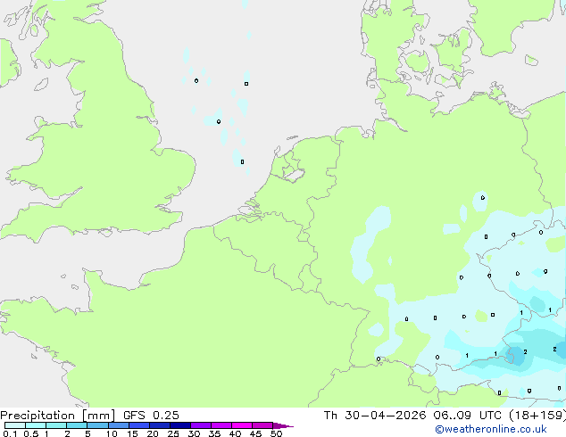The height and width of the screenshot is (437, 566).
Task: Open the weatheronline.co.uk copyright link
Action: pos(490,429)
